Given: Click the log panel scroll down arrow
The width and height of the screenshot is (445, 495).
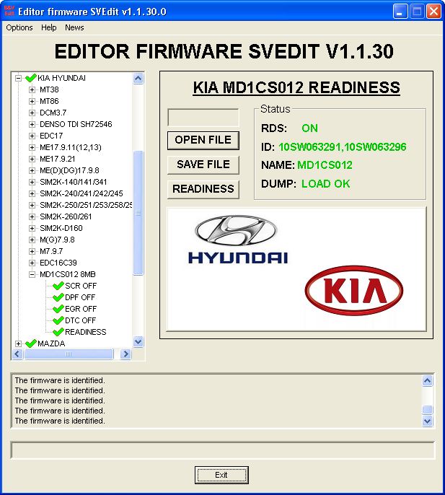Looking at the screenshot, I should [x=427, y=421].
